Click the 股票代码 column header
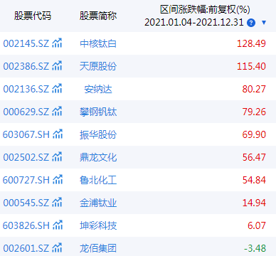The height and width of the screenshot is (256, 276). tap(33, 16)
